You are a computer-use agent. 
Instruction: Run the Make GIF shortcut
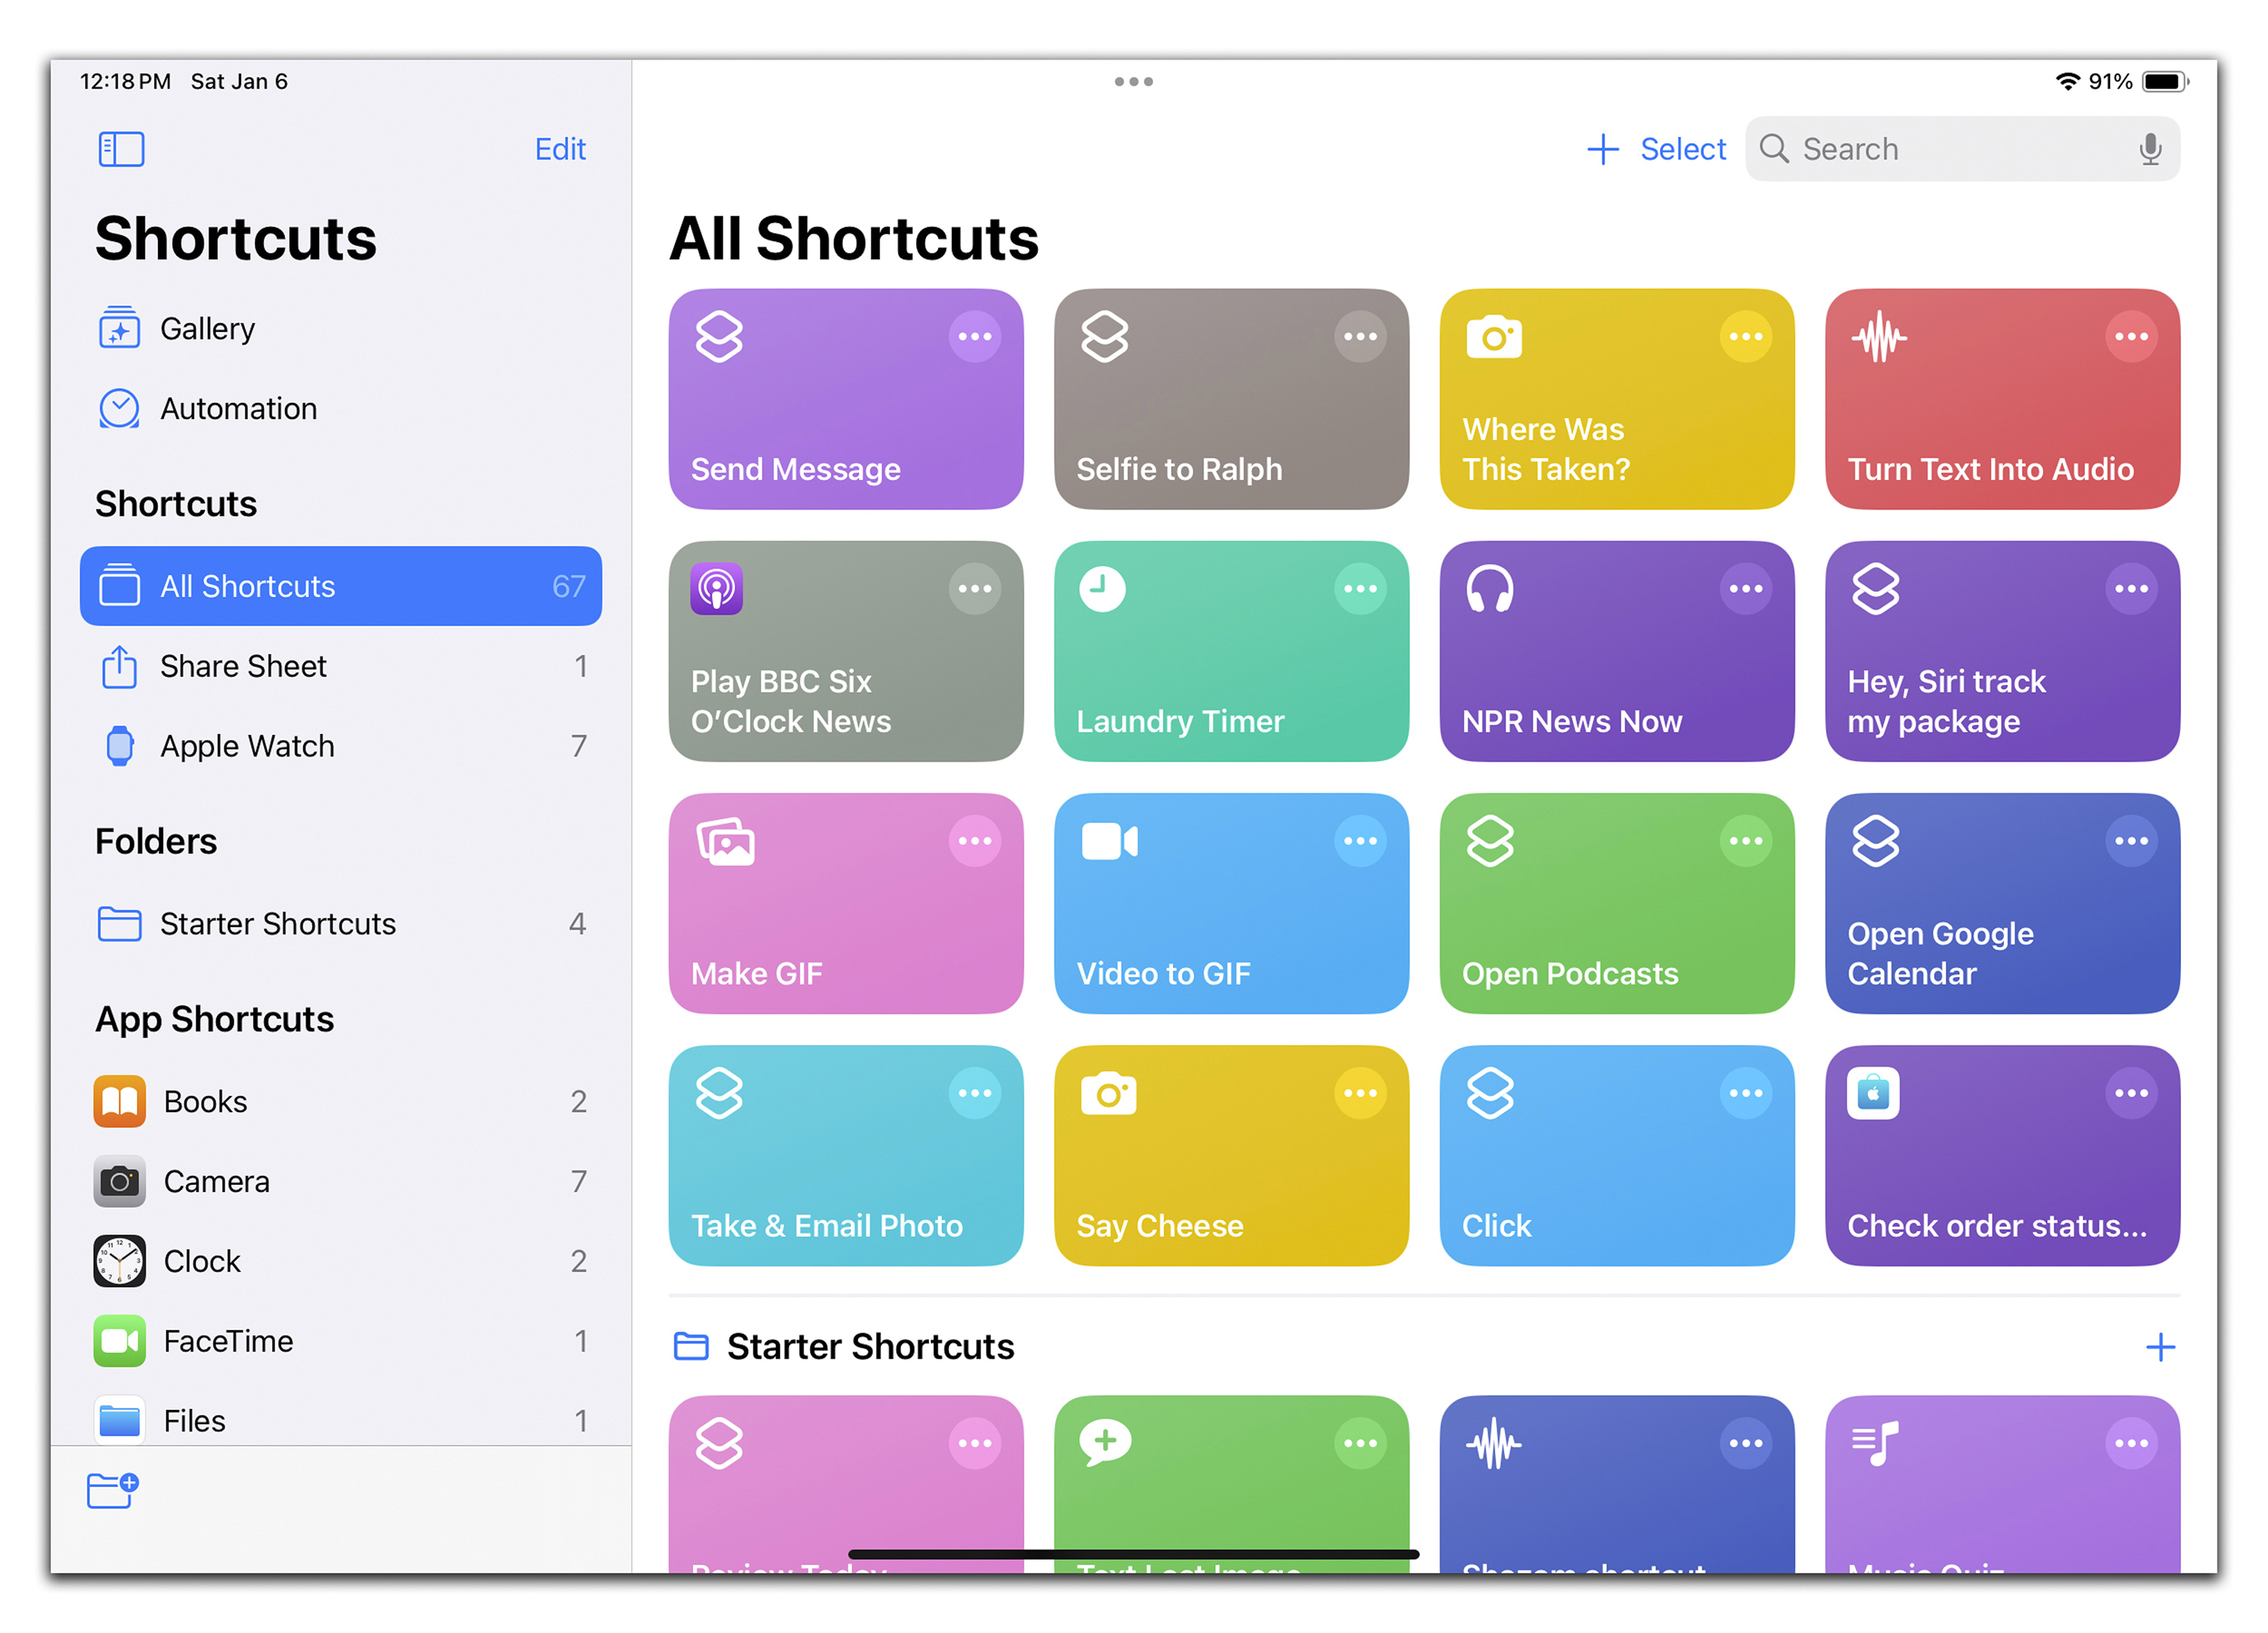846,904
